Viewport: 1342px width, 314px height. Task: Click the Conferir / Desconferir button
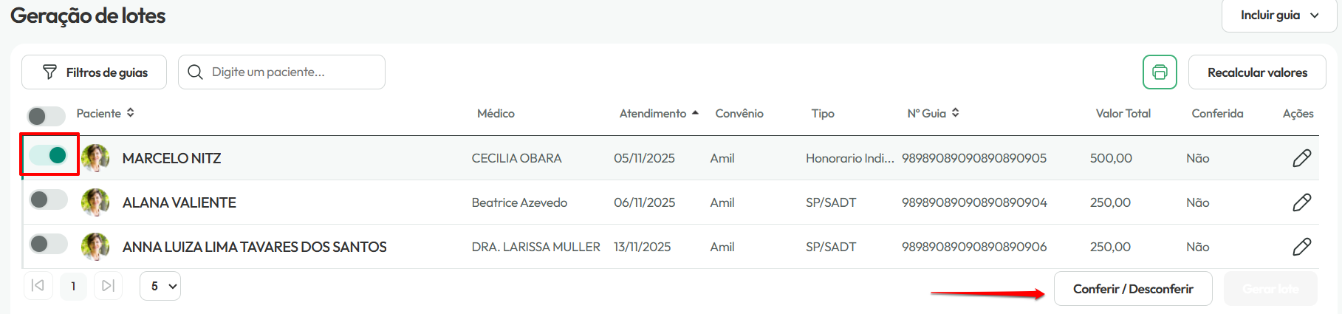coord(1133,289)
